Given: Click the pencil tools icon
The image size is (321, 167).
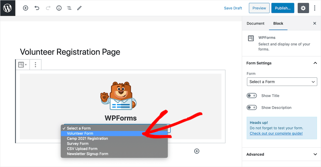Looking at the screenshot, I should (x=79, y=8).
